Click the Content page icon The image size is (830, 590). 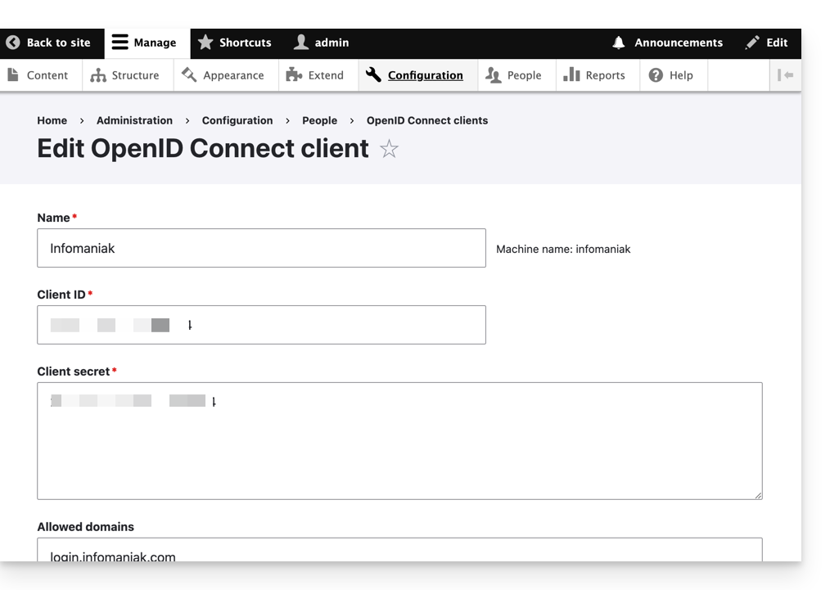[x=13, y=75]
